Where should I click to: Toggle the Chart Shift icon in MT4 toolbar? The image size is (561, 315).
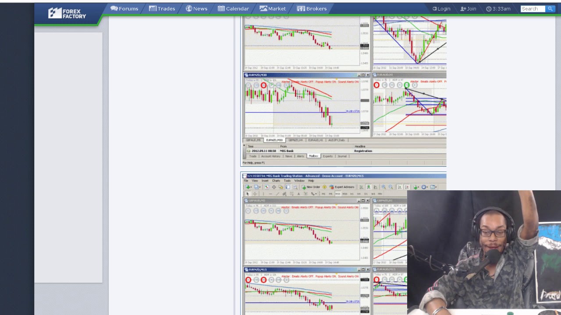click(x=406, y=187)
